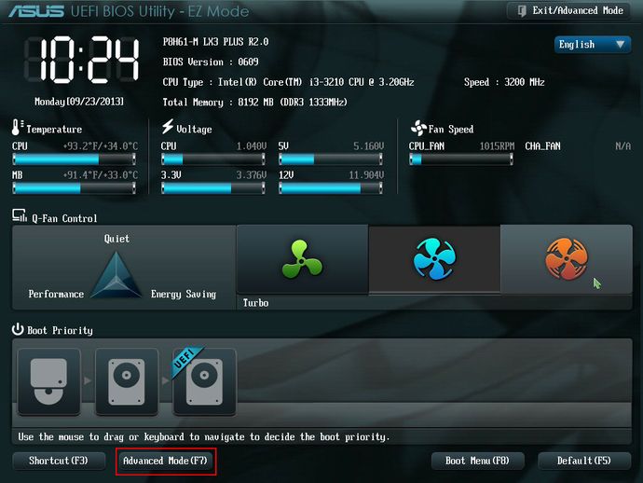
Task: Click the Total Memory 8192 MB line
Action: [x=254, y=103]
